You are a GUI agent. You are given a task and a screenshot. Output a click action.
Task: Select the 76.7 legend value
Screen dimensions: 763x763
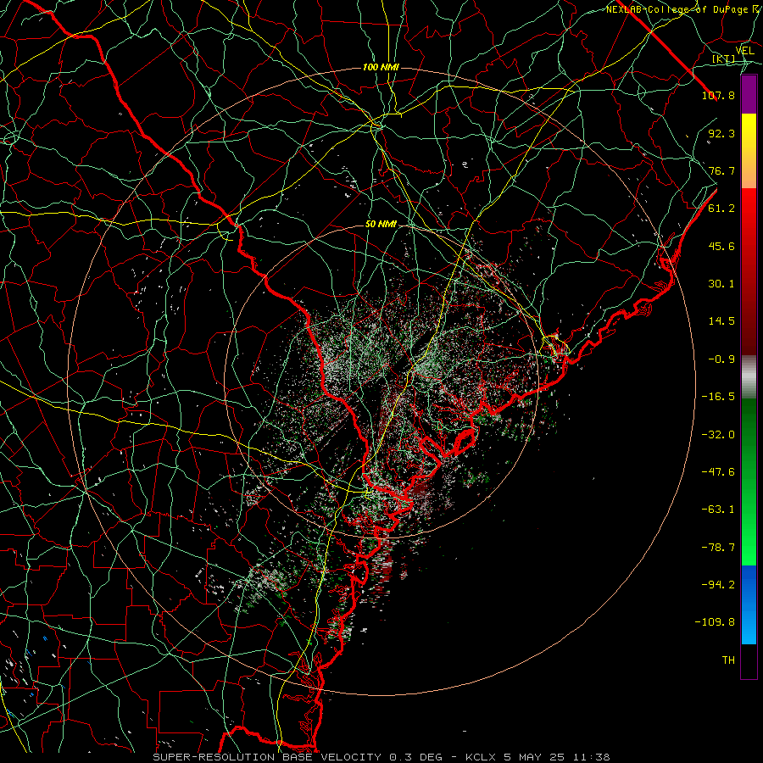point(721,170)
